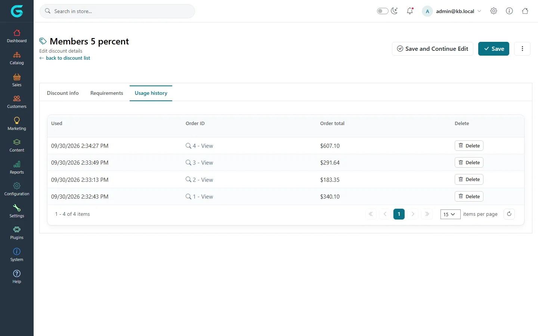Viewport: 538px width, 336px height.
Task: Delete the usage entry for order 2
Action: click(x=469, y=179)
